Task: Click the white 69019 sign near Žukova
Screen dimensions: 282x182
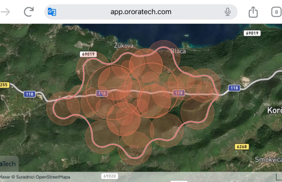Action: [x=88, y=54]
